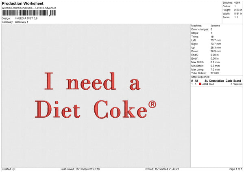
Task: Click the 'Brand' column header
Action: pos(237,81)
